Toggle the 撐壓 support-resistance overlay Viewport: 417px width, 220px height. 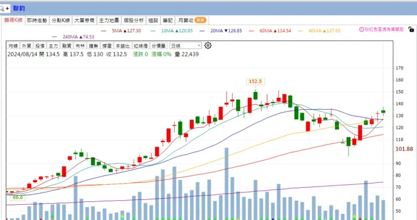pyautogui.click(x=107, y=46)
